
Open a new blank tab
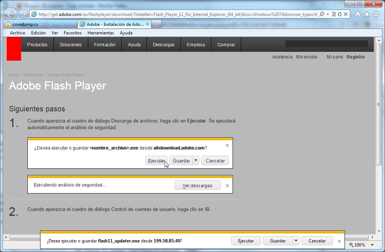157,24
